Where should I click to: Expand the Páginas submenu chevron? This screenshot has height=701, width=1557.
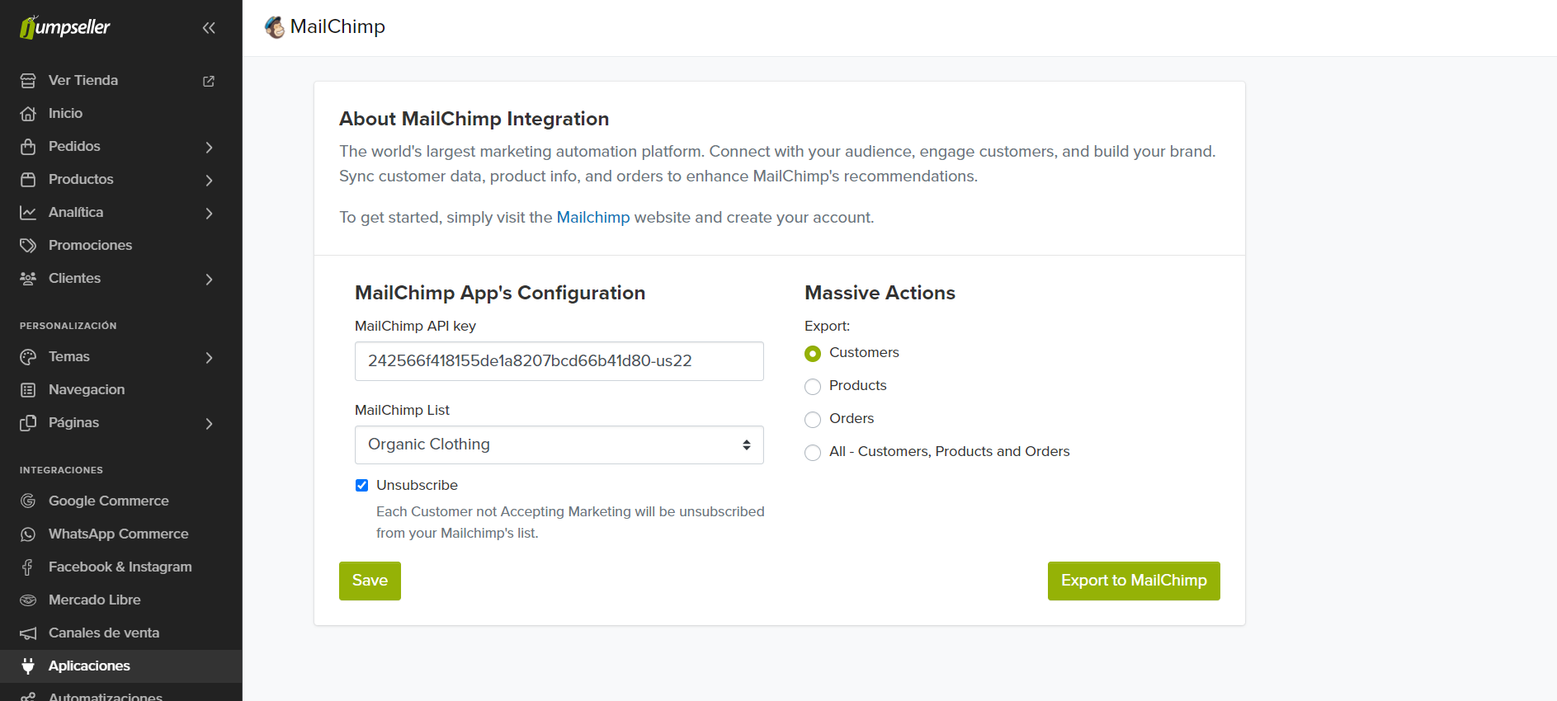(209, 423)
